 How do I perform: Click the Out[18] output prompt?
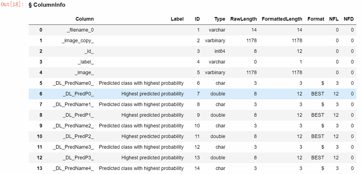point(12,5)
